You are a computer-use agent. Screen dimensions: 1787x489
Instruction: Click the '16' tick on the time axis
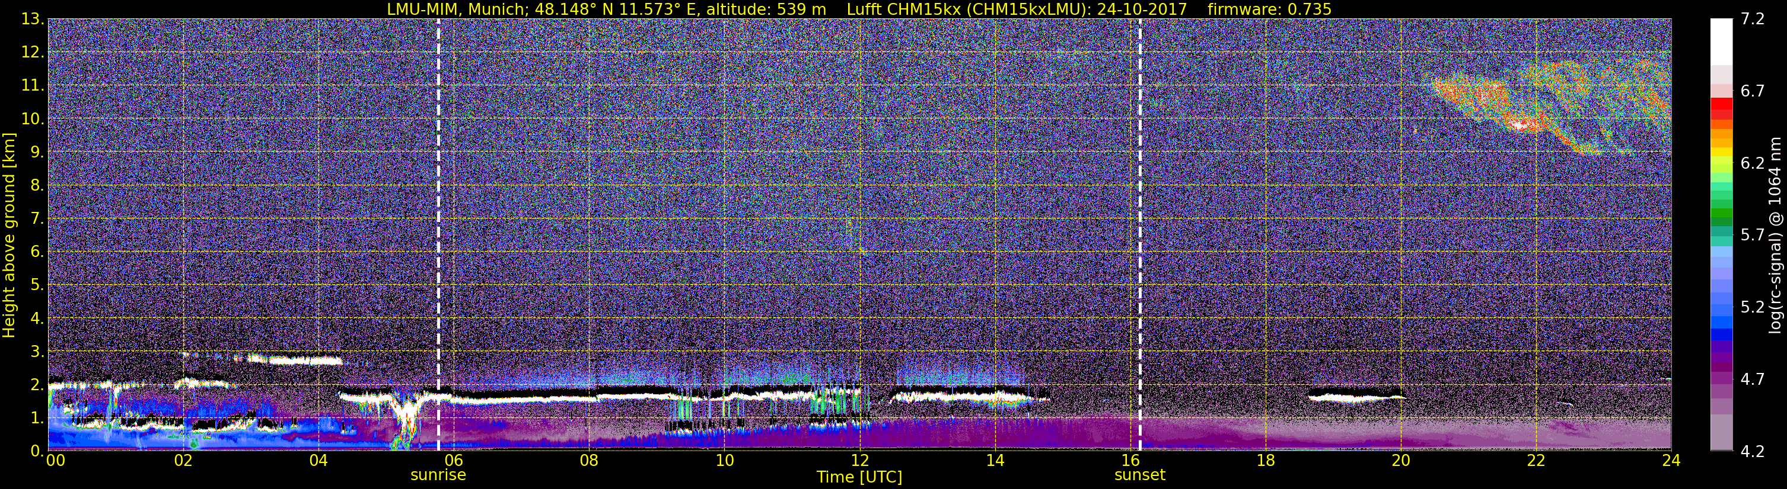1130,461
